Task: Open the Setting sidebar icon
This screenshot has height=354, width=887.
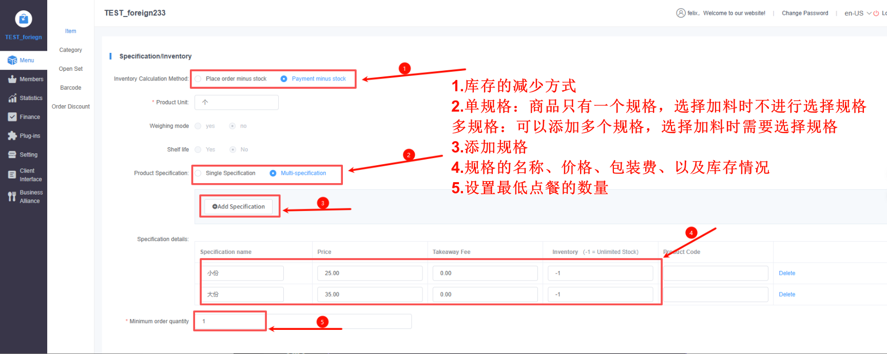Action: tap(12, 154)
